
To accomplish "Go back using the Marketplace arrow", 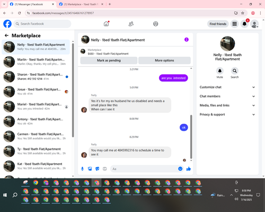I will pos(6,36).
